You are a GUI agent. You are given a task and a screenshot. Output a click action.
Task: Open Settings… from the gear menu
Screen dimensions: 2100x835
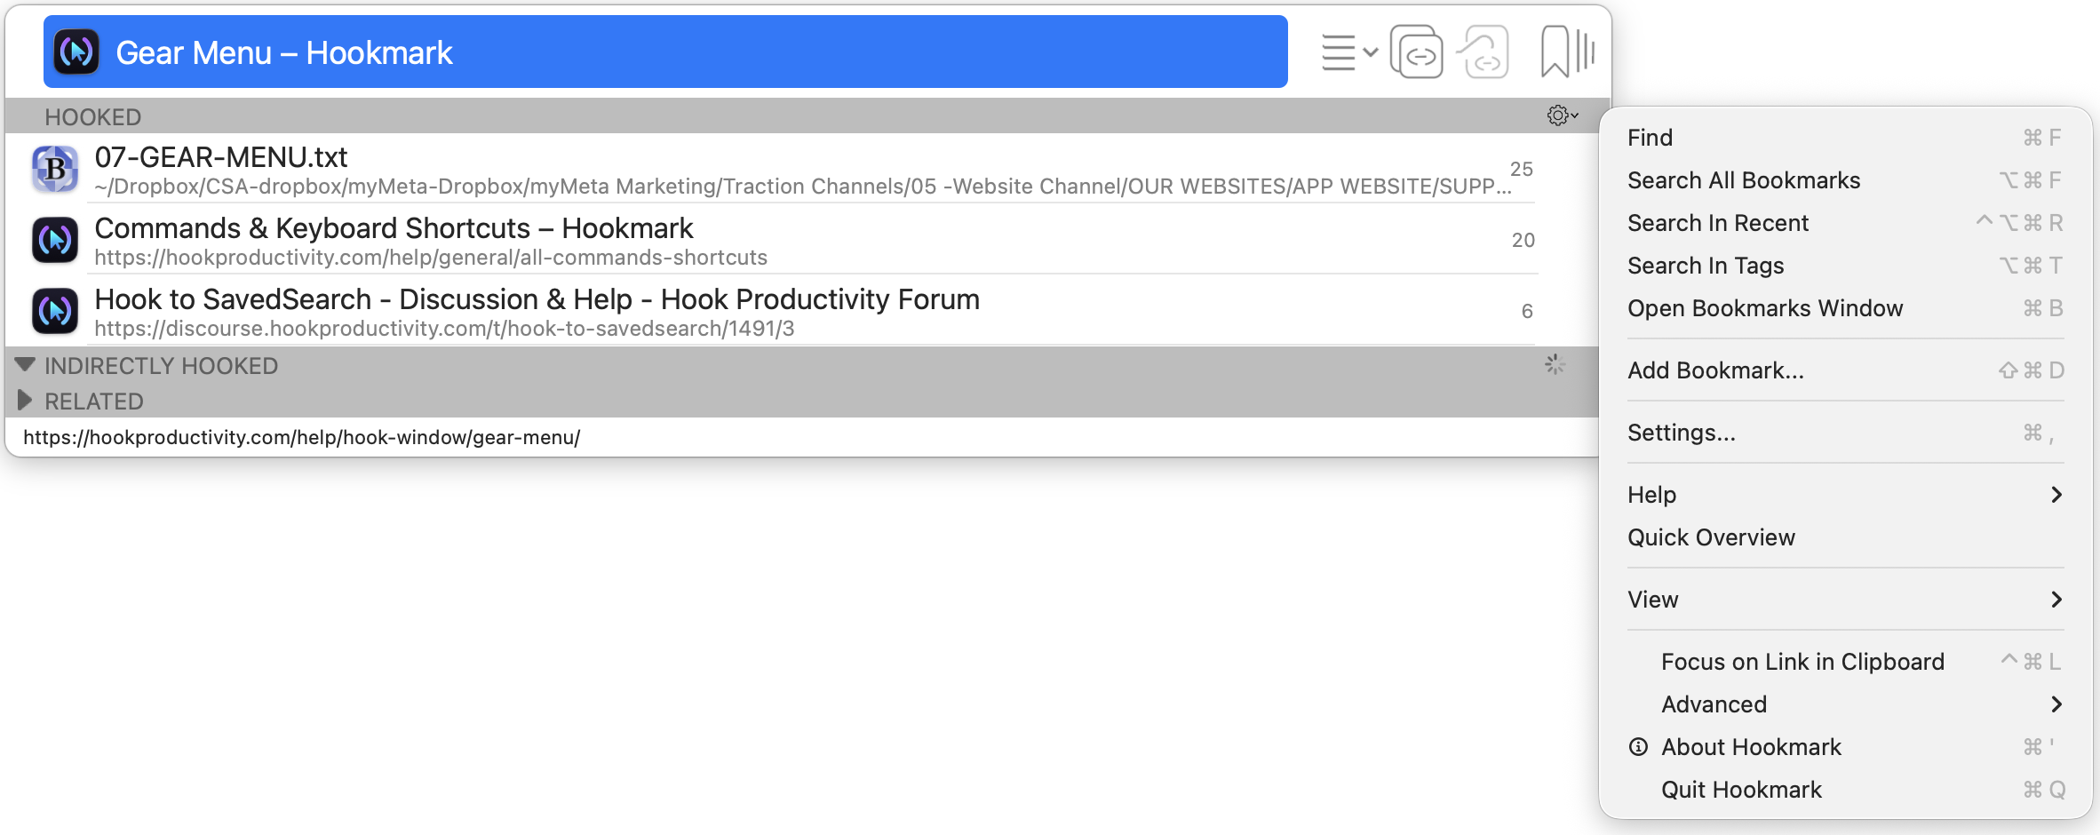click(1681, 433)
